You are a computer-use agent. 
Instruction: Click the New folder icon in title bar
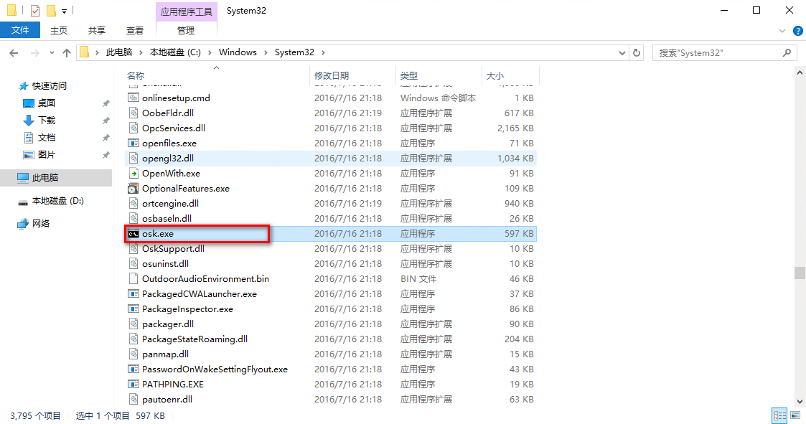coord(51,10)
